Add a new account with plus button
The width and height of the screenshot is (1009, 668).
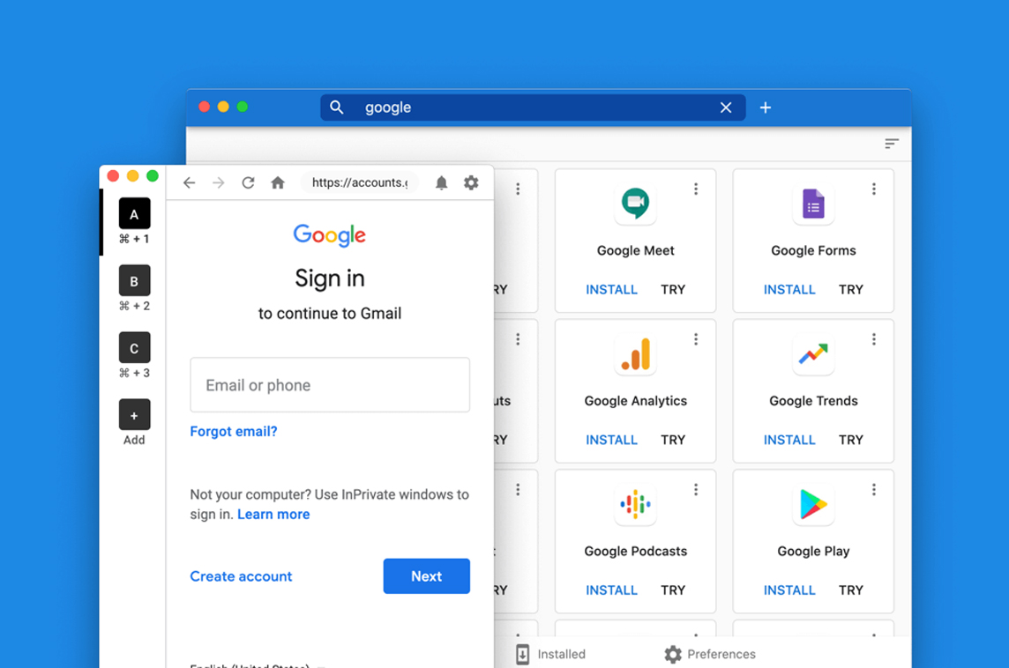coord(134,415)
